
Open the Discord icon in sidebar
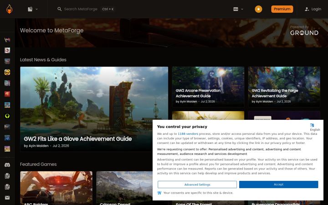[x=7, y=165]
